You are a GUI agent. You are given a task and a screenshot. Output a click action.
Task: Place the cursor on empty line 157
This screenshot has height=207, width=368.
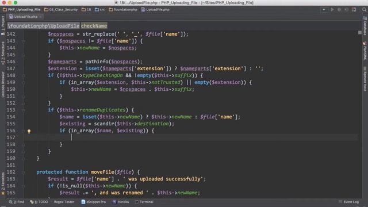[190, 137]
